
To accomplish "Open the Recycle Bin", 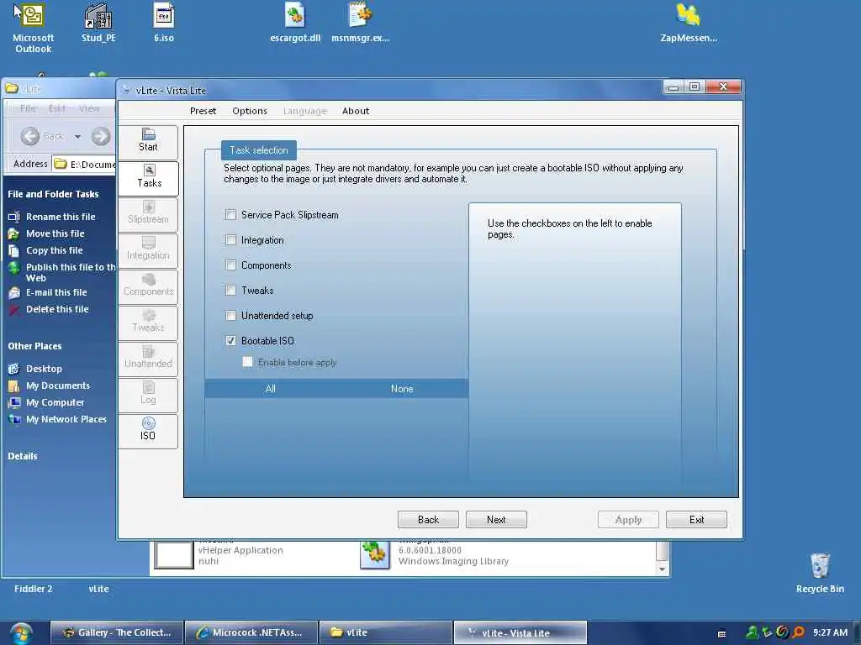I will click(820, 573).
